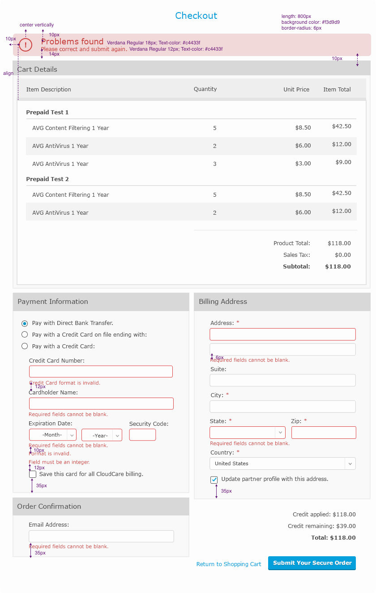Open the Country dropdown showing United States
Viewport: 376px width, 593px height.
point(282,463)
